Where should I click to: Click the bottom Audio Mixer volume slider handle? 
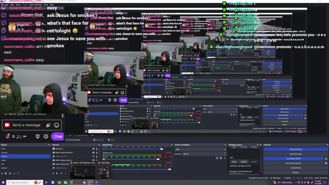[169, 169]
